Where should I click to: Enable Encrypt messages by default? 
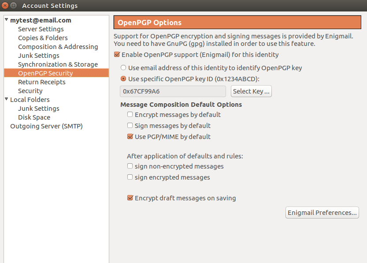(x=130, y=114)
